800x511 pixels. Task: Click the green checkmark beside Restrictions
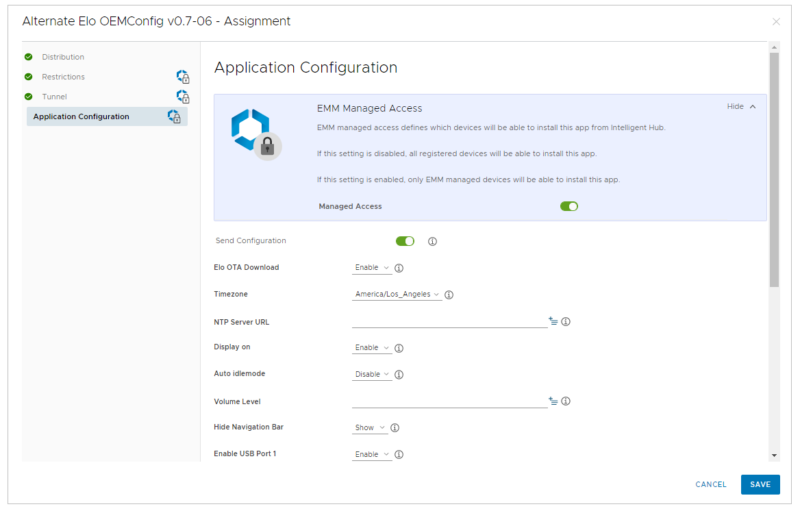(29, 77)
